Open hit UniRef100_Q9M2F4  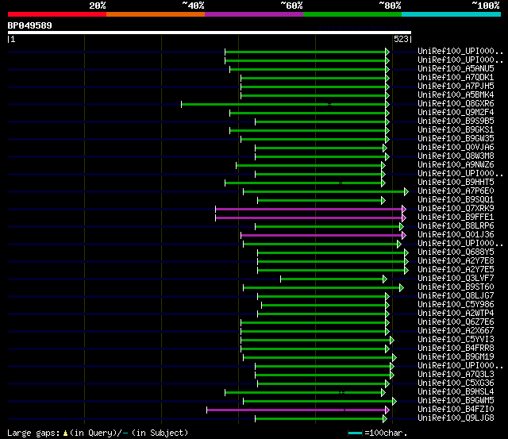(456, 113)
